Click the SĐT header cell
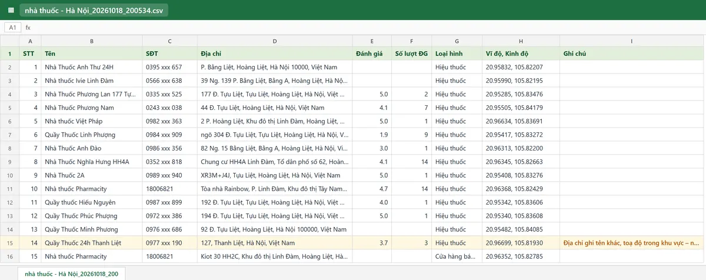This screenshot has width=706, height=280. click(169, 54)
